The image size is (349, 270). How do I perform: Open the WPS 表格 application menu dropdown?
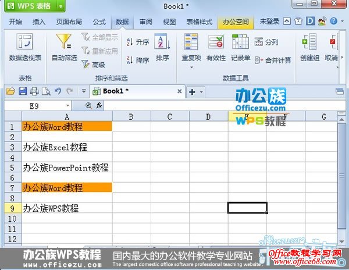tap(60, 6)
